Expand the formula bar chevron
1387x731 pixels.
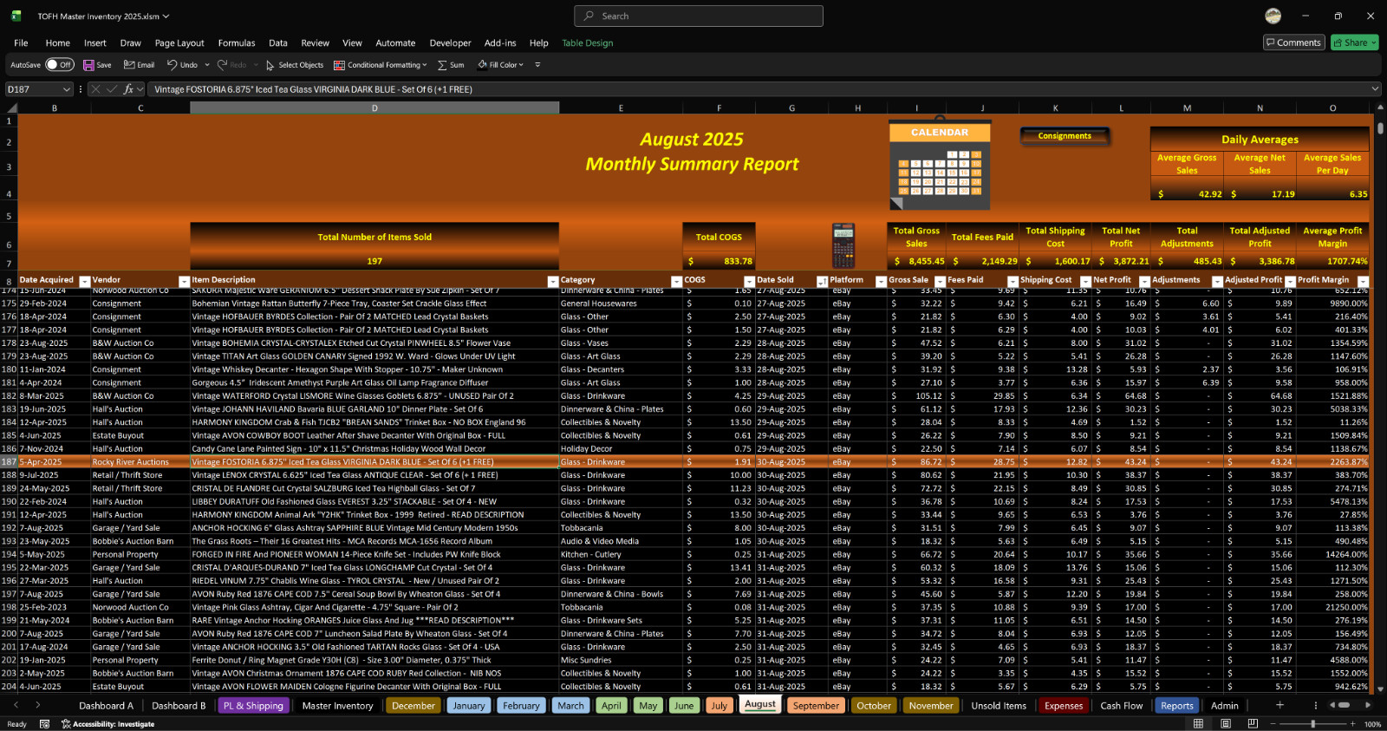(x=1375, y=89)
